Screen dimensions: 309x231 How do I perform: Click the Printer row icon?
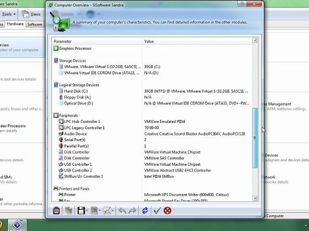pyautogui.click(x=61, y=195)
